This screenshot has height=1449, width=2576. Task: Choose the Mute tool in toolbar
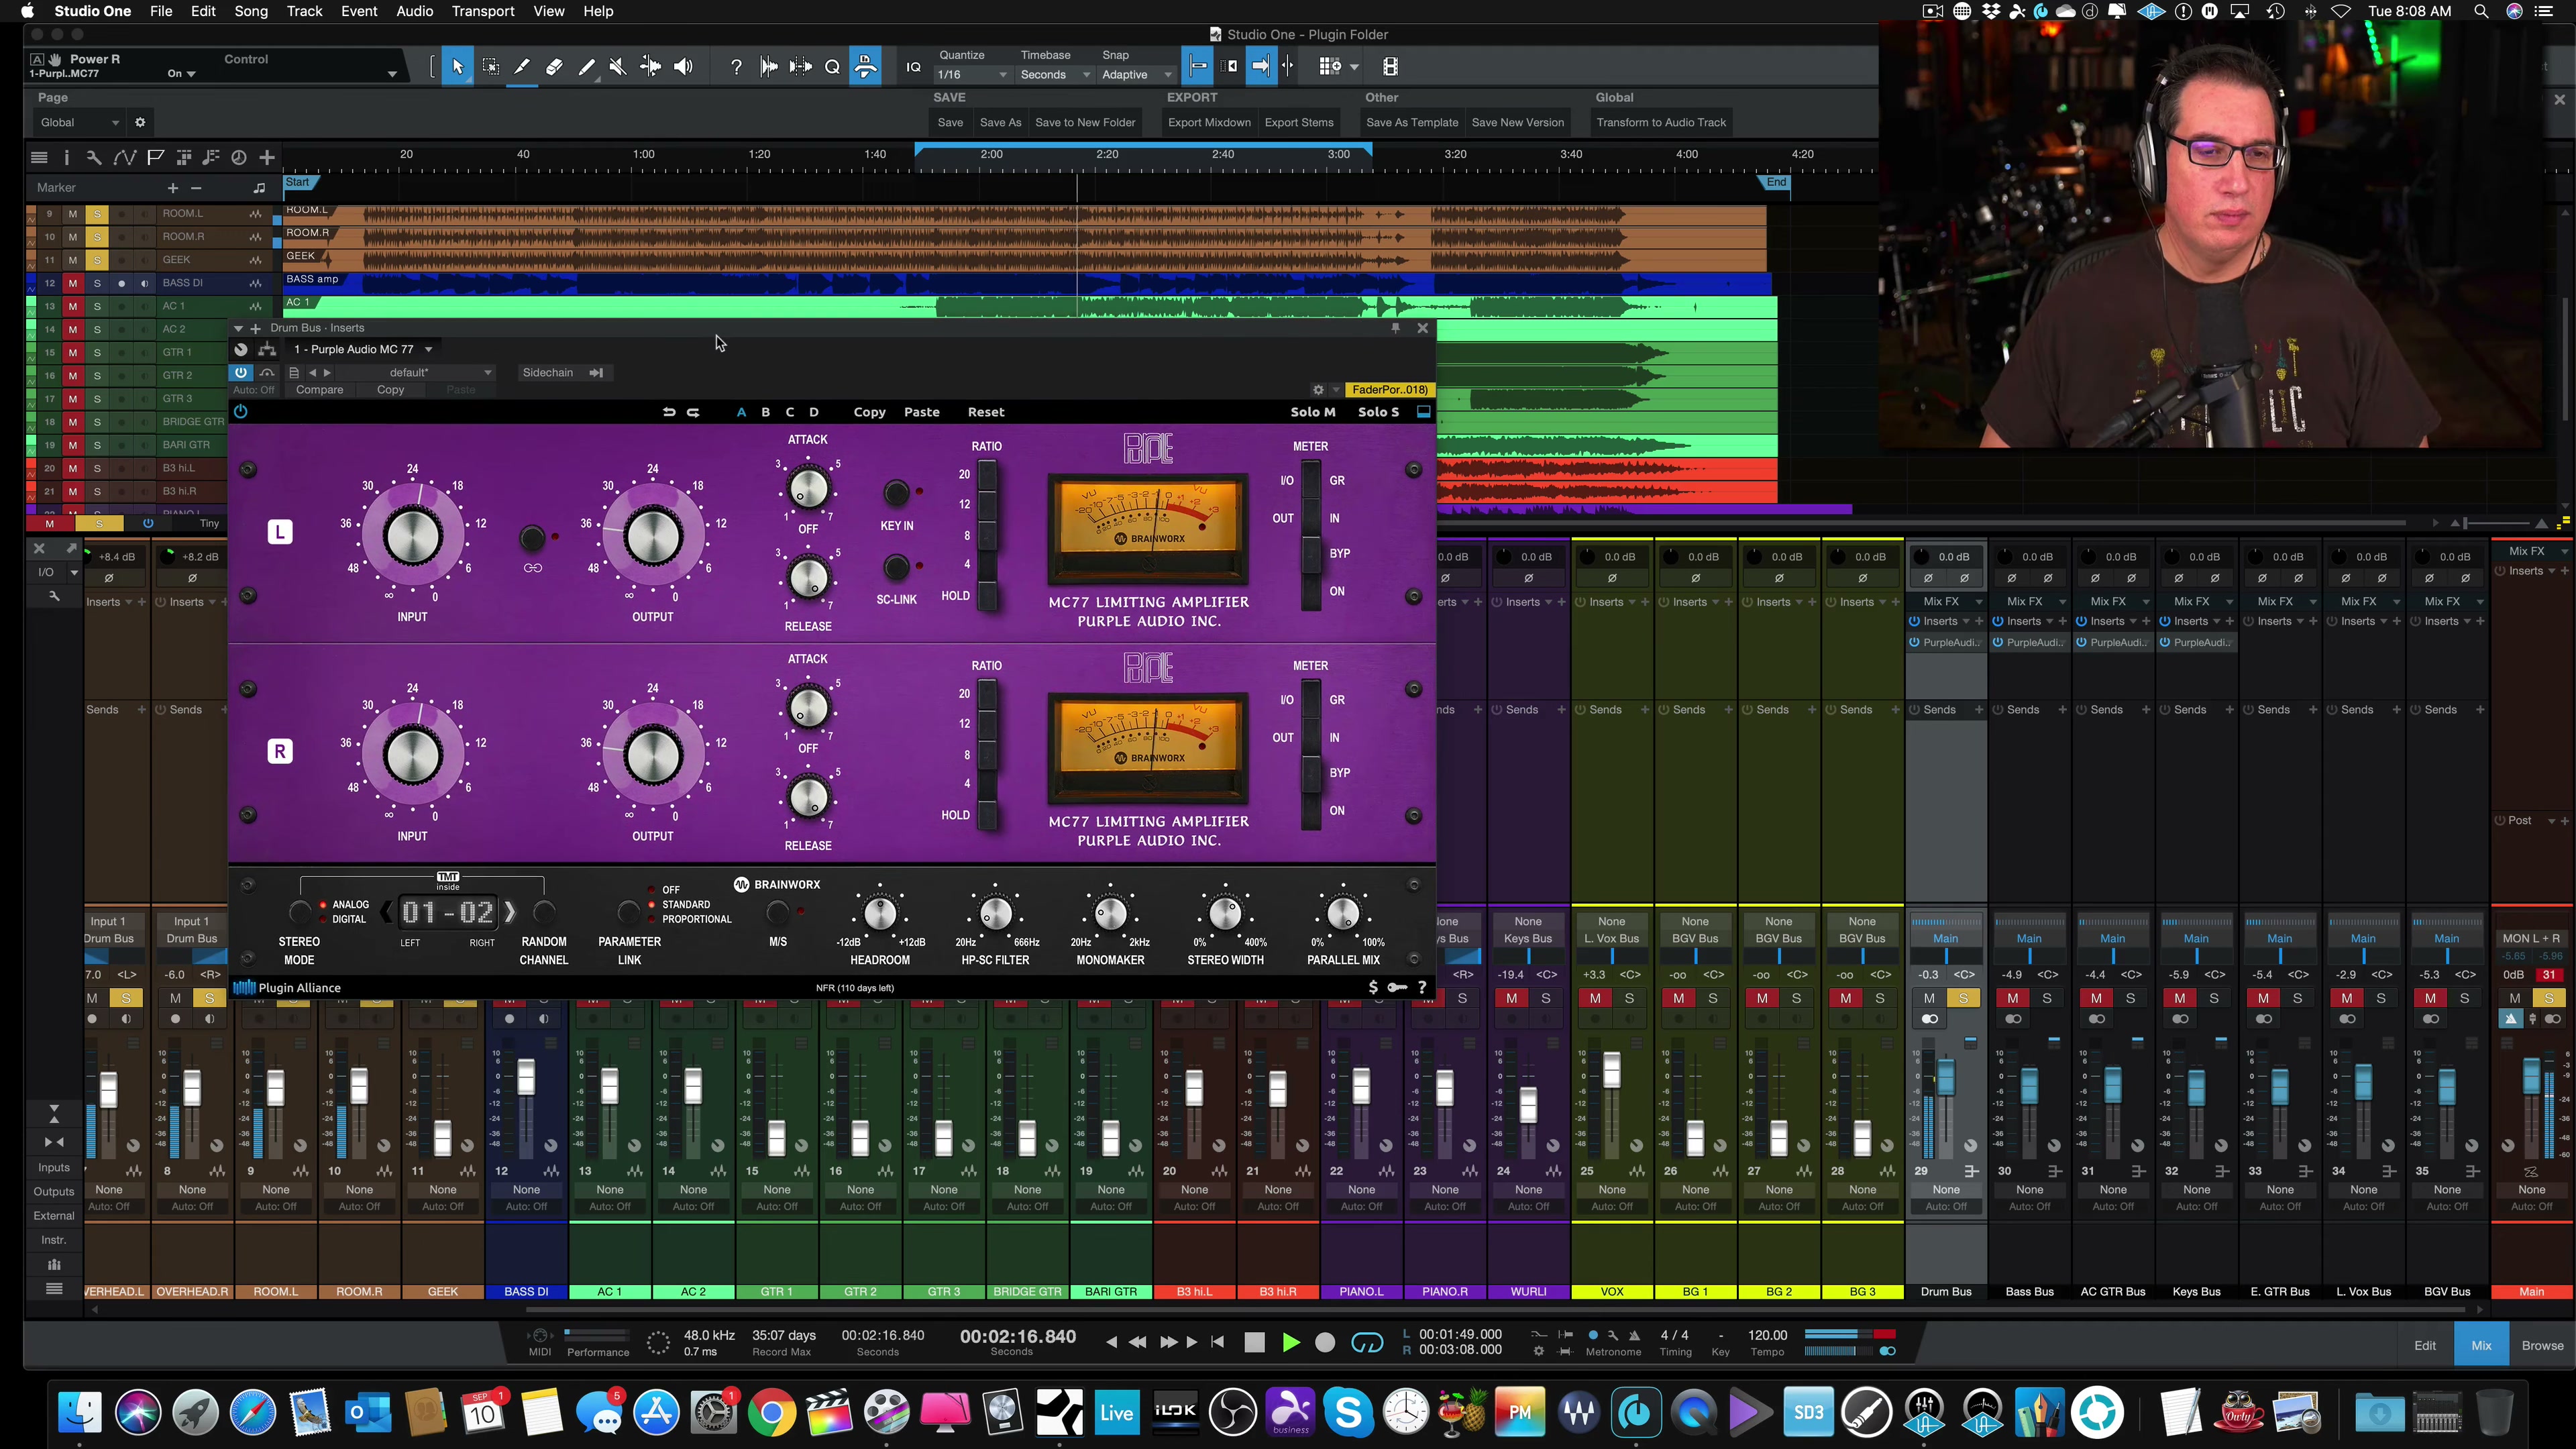618,67
